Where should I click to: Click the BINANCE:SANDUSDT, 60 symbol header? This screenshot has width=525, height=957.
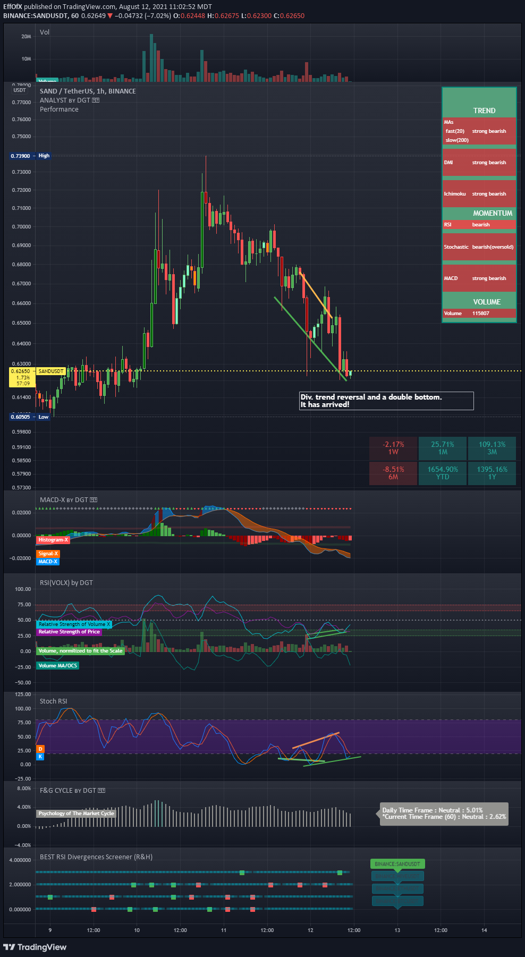[x=41, y=15]
